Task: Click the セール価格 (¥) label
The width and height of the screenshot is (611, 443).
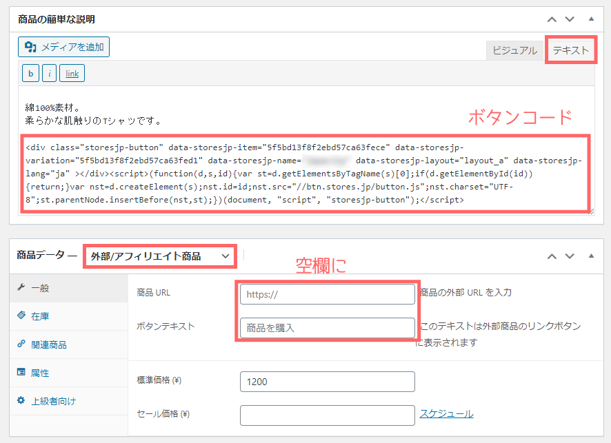Action: pos(163,414)
